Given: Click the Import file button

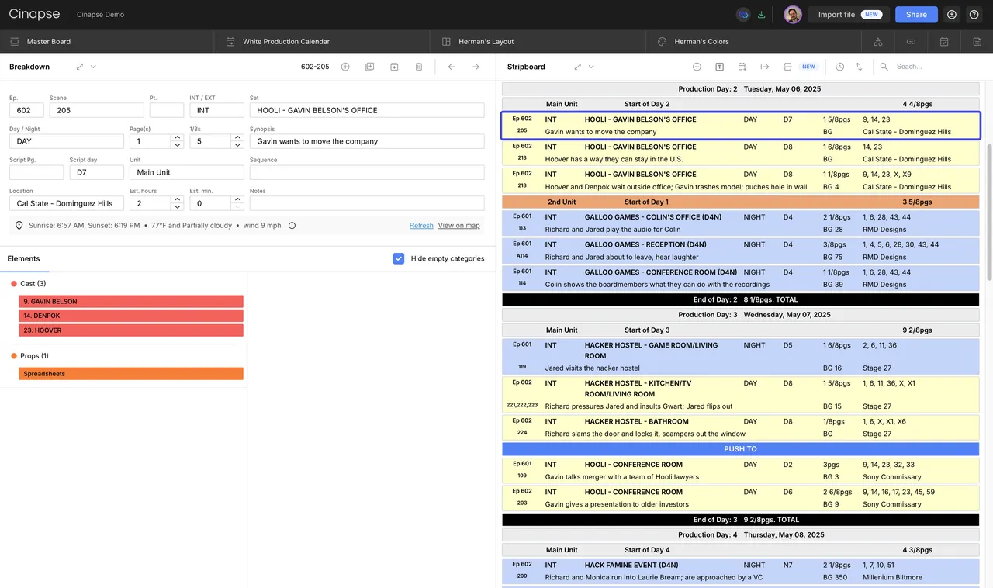Looking at the screenshot, I should (848, 15).
